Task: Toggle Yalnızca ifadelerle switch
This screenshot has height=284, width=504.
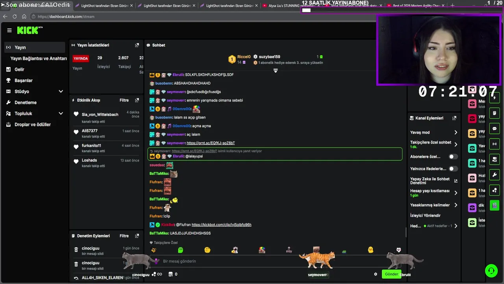Action: [453, 169]
